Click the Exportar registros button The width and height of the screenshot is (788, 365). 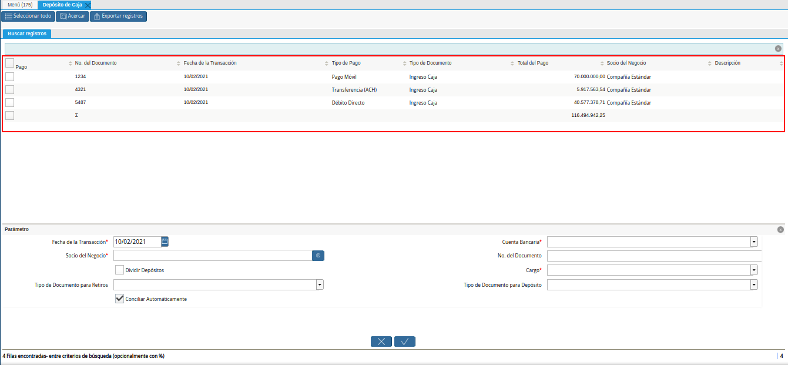[118, 16]
